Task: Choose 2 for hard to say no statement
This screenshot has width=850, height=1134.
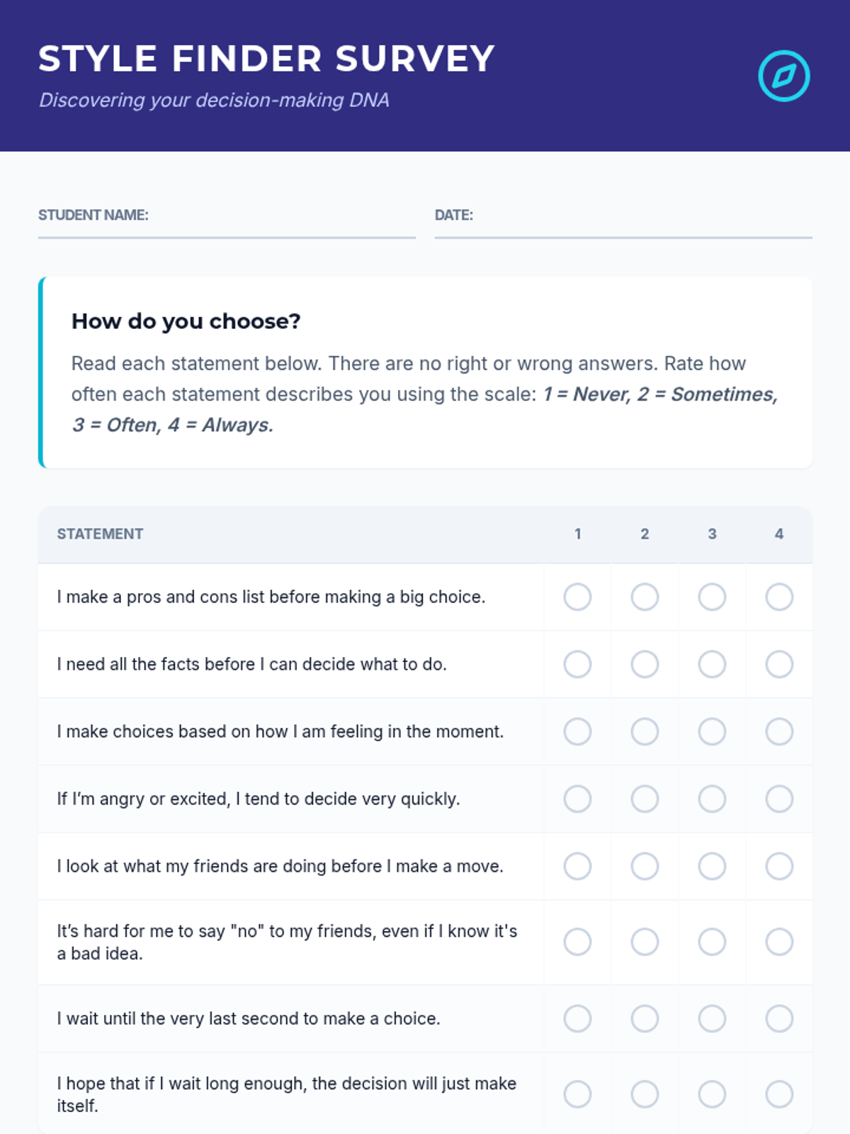Action: click(x=645, y=942)
